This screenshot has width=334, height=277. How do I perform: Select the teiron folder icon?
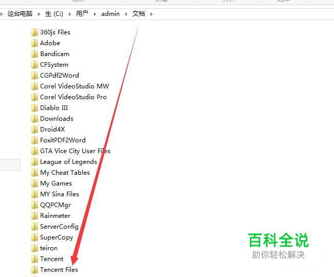click(34, 248)
